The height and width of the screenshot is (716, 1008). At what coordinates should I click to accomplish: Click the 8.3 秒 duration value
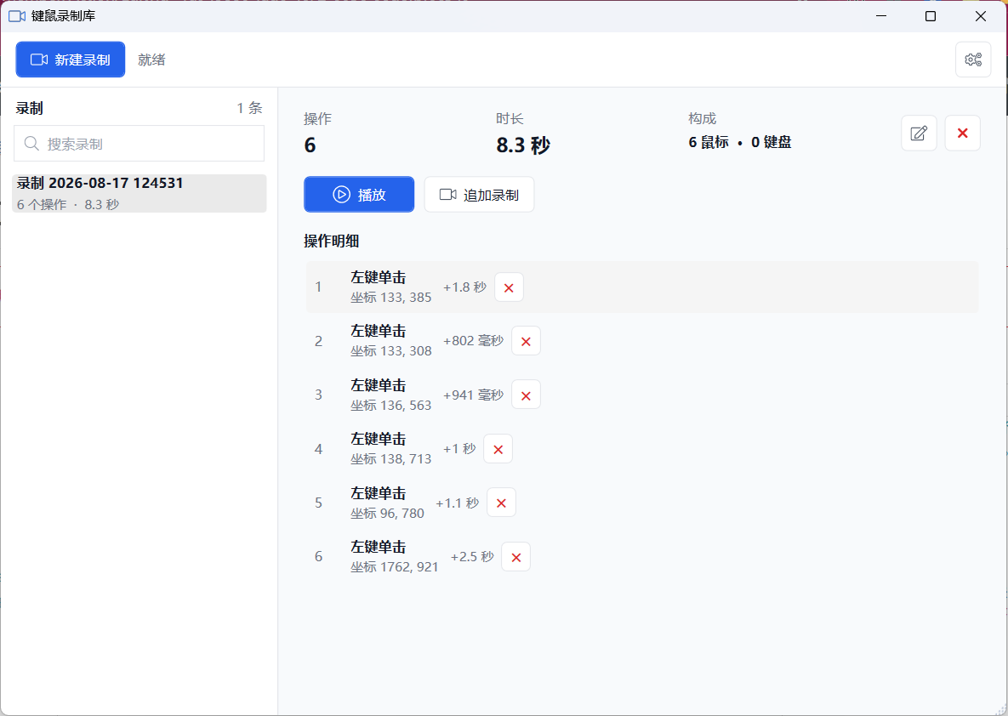click(522, 145)
